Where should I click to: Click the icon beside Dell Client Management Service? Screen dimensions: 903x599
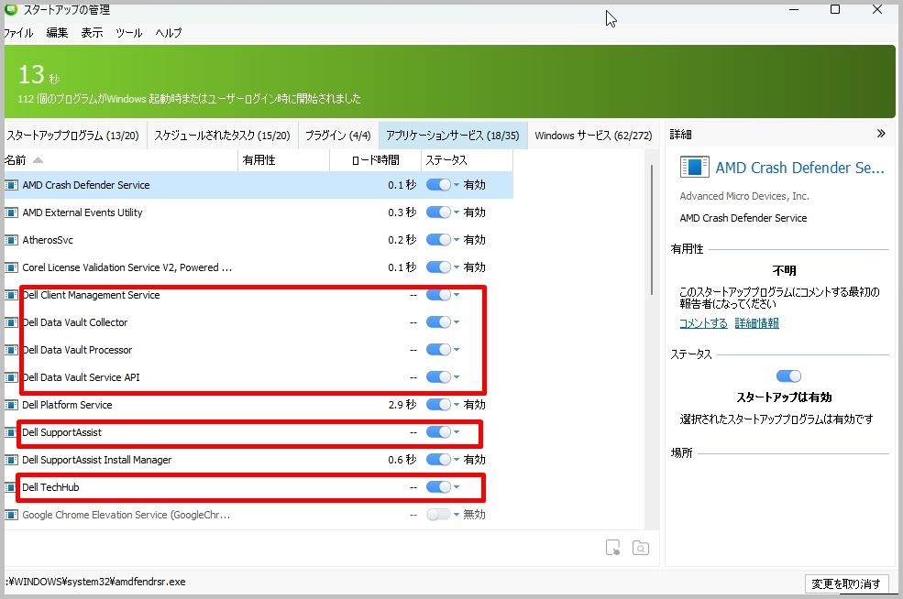(11, 295)
